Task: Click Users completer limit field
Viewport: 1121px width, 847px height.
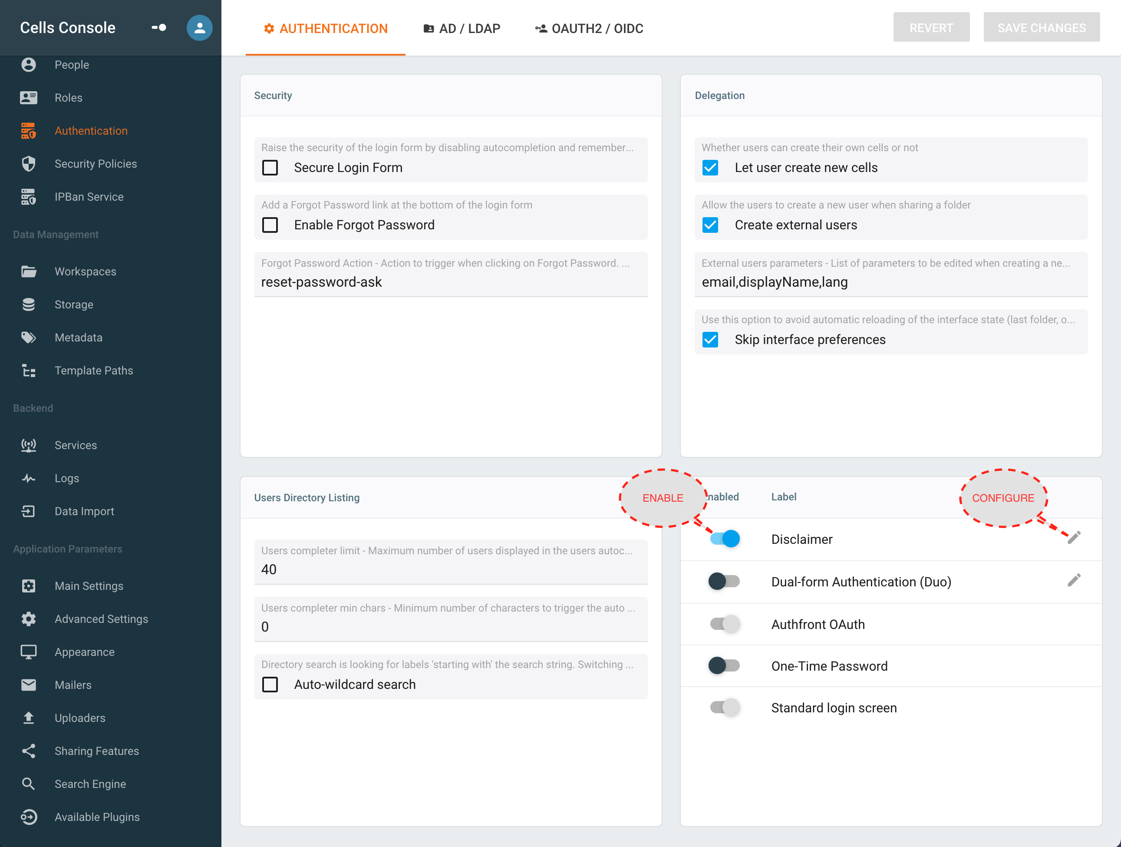Action: (451, 562)
